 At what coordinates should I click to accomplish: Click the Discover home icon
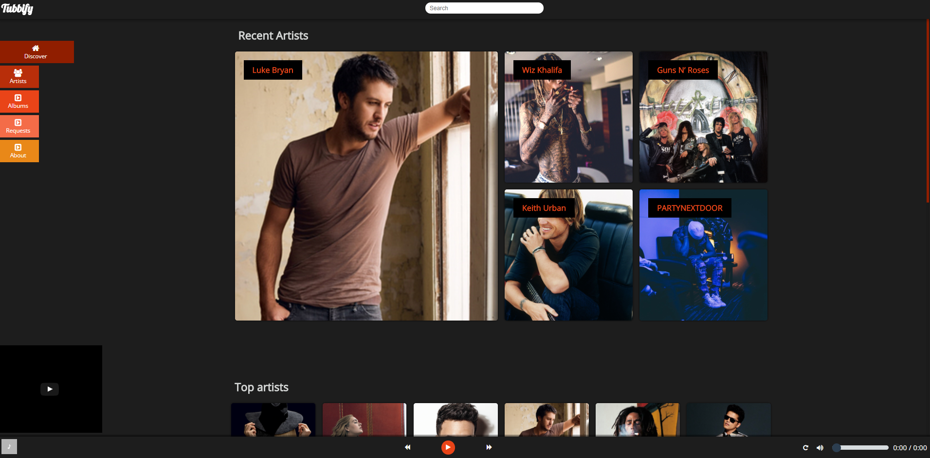36,48
